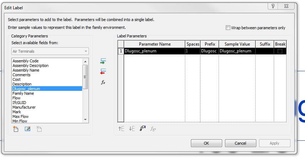This screenshot has width=305, height=161.
Task: Select the Min Flow field
Action: click(x=47, y=121)
